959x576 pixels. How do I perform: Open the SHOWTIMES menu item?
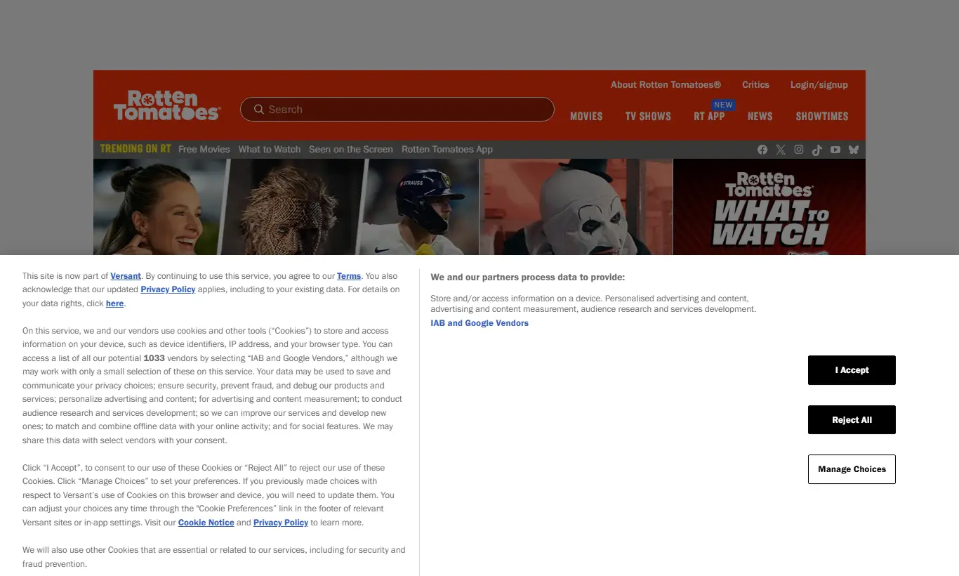click(822, 117)
